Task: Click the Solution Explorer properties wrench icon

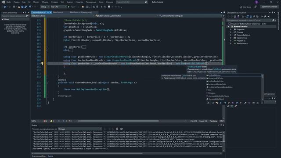Action: [265, 17]
